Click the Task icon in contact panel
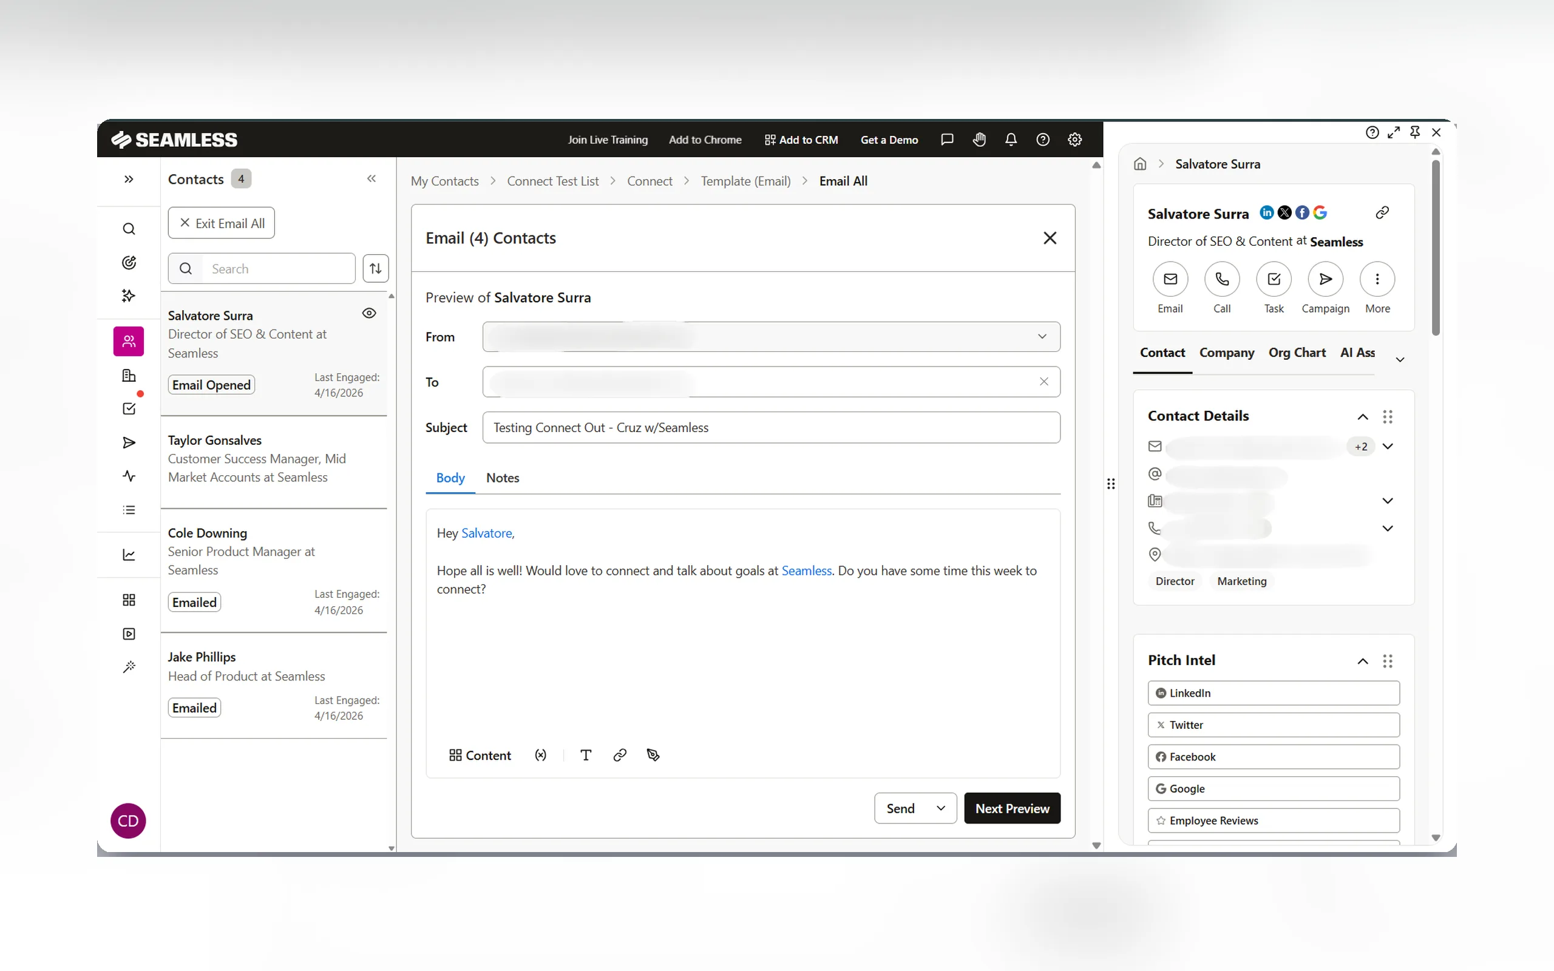 coord(1274,279)
